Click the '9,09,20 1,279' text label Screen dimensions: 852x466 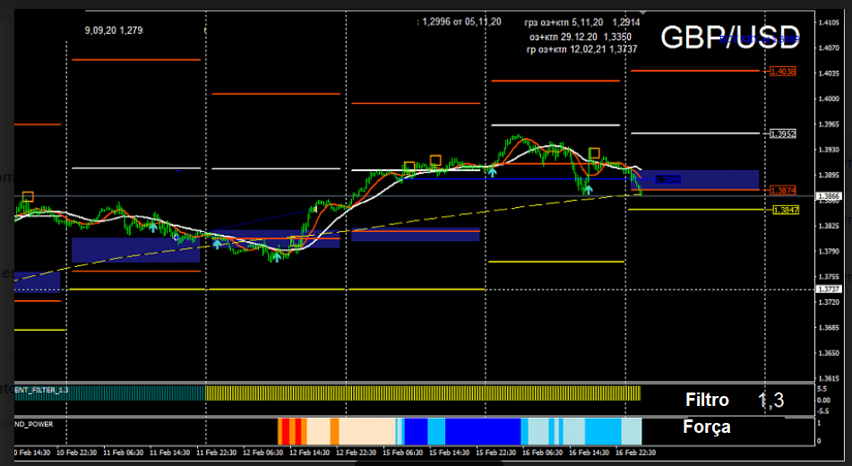tap(114, 30)
